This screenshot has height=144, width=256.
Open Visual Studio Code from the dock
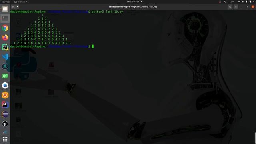5,57
